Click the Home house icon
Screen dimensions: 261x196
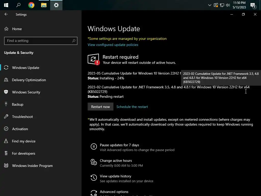[x=6, y=29]
